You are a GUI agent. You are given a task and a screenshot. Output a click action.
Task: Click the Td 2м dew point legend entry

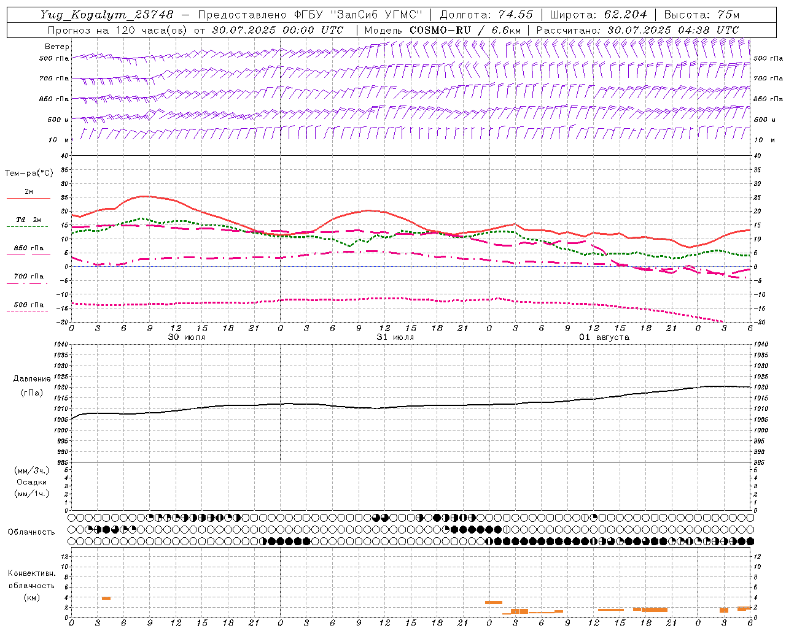click(29, 220)
